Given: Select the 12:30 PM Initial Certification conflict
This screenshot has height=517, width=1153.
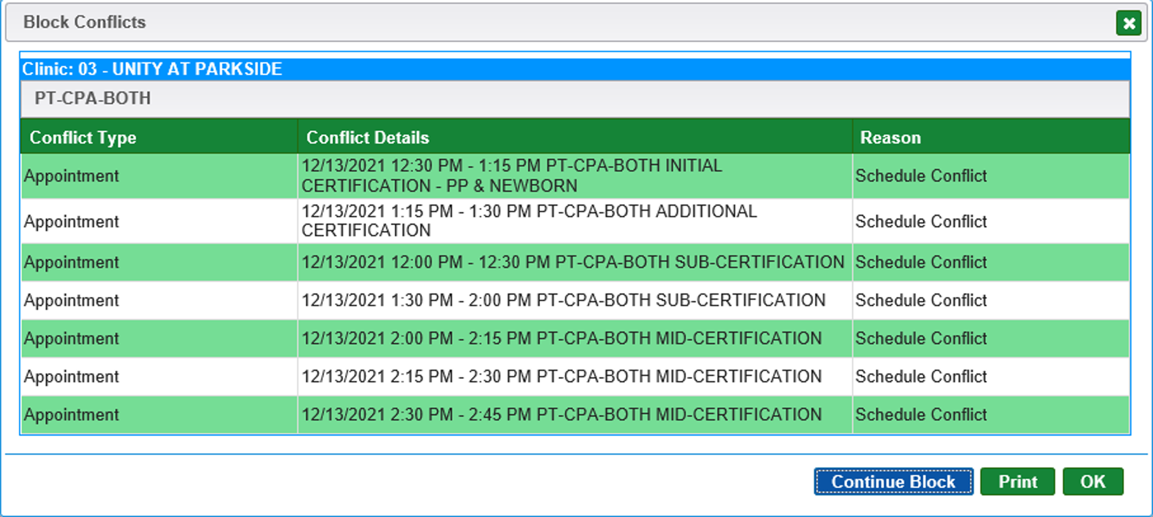Looking at the screenshot, I should pos(511,176).
